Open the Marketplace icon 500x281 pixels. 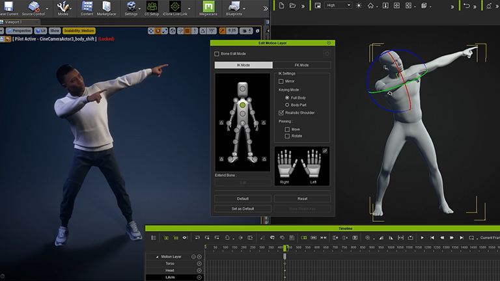pos(107,7)
